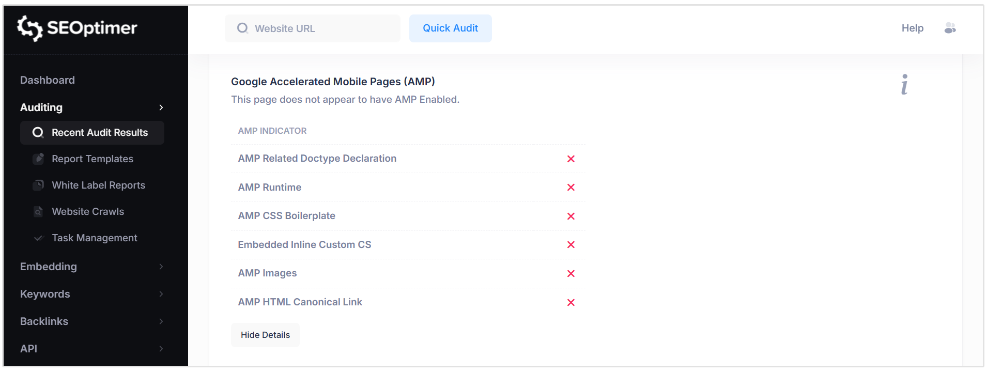987x372 pixels.
Task: Collapse the Auditing section chevron
Action: [161, 107]
